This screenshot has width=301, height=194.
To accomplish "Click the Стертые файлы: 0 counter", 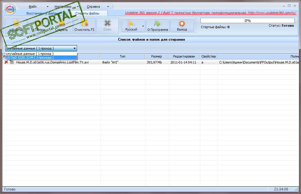I will click(215, 27).
